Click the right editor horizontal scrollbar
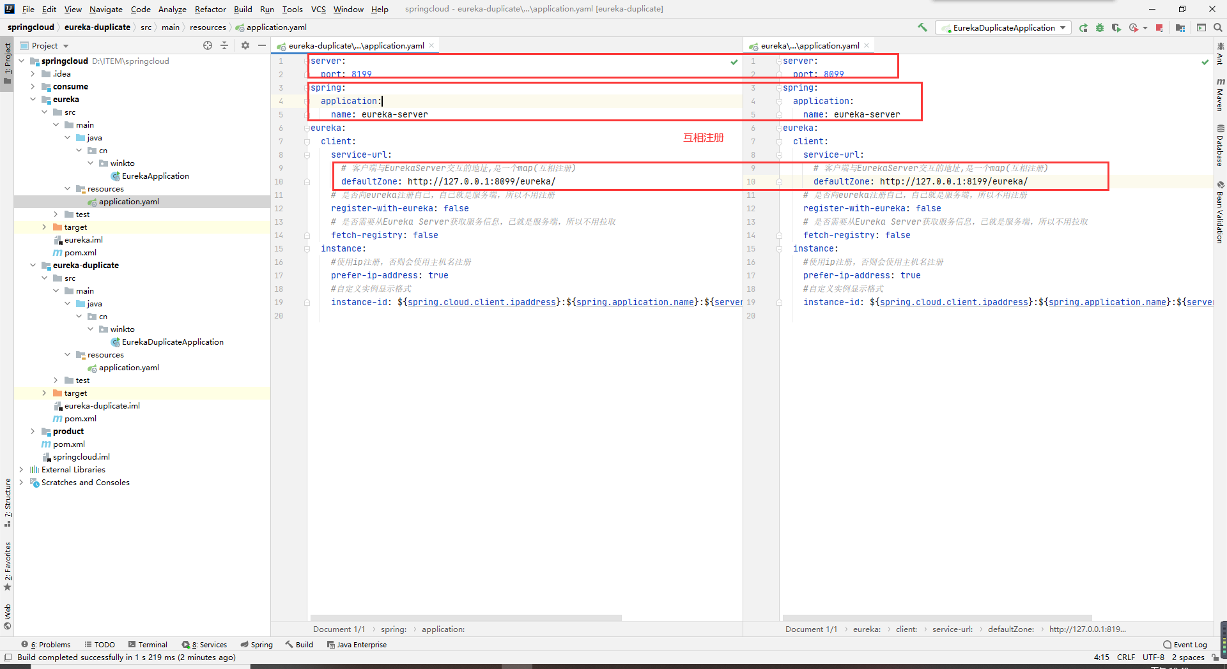This screenshot has width=1227, height=669. (937, 618)
